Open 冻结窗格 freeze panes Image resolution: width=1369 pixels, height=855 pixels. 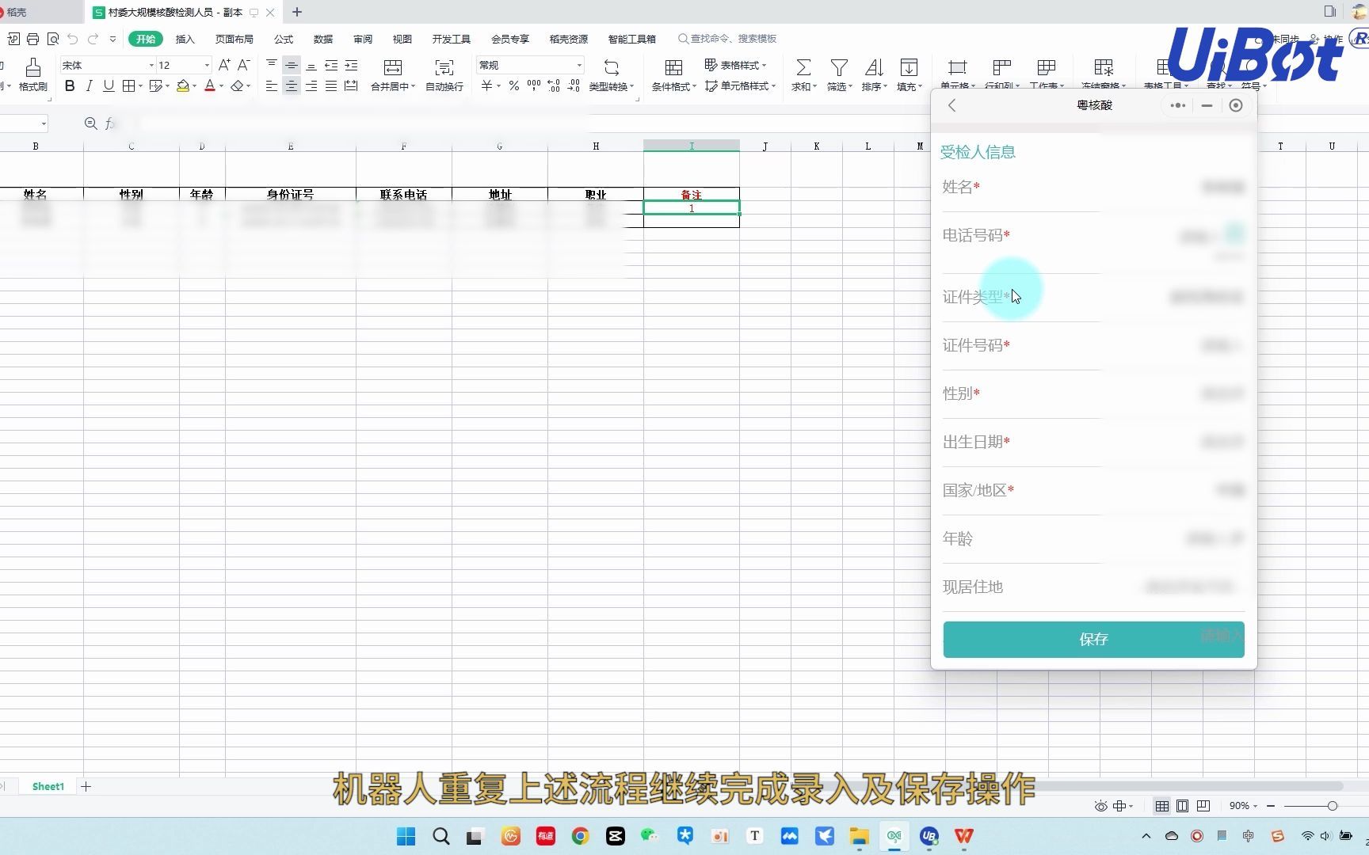click(x=1103, y=74)
